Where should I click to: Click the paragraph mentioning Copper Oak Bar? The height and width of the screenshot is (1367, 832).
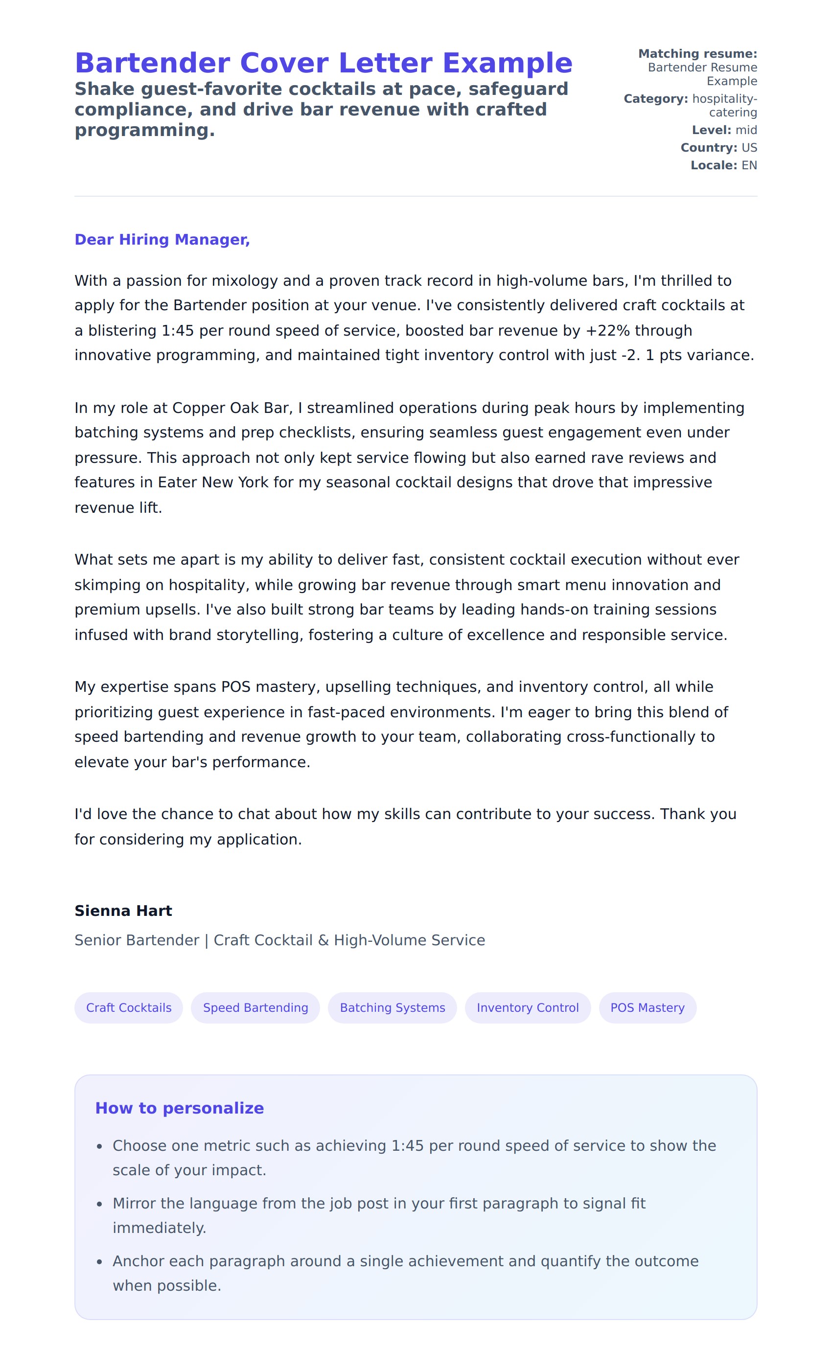409,457
